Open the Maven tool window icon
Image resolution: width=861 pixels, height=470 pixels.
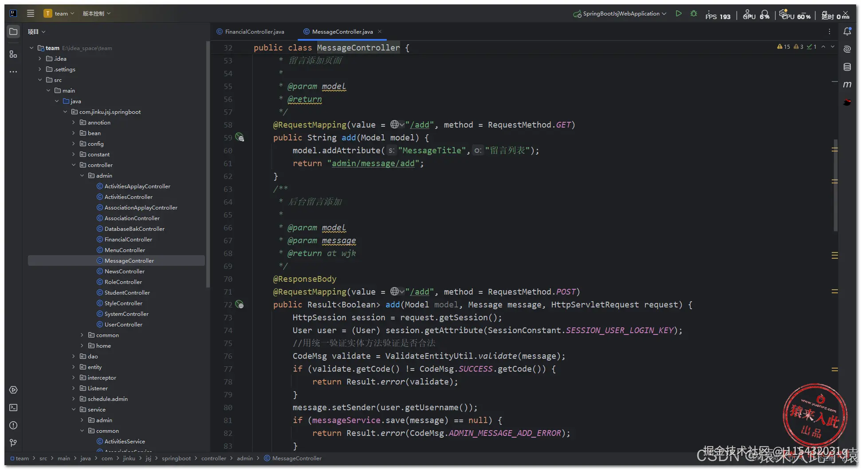[x=847, y=85]
